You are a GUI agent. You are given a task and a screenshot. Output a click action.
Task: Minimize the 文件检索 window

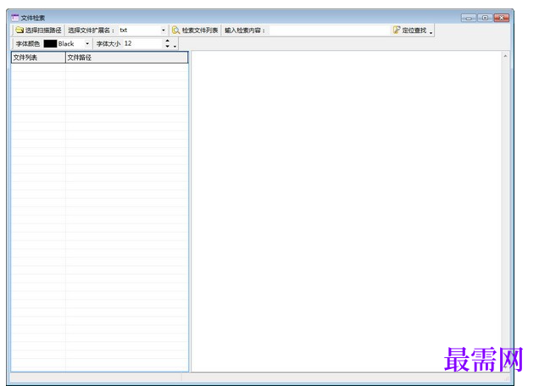(469, 18)
